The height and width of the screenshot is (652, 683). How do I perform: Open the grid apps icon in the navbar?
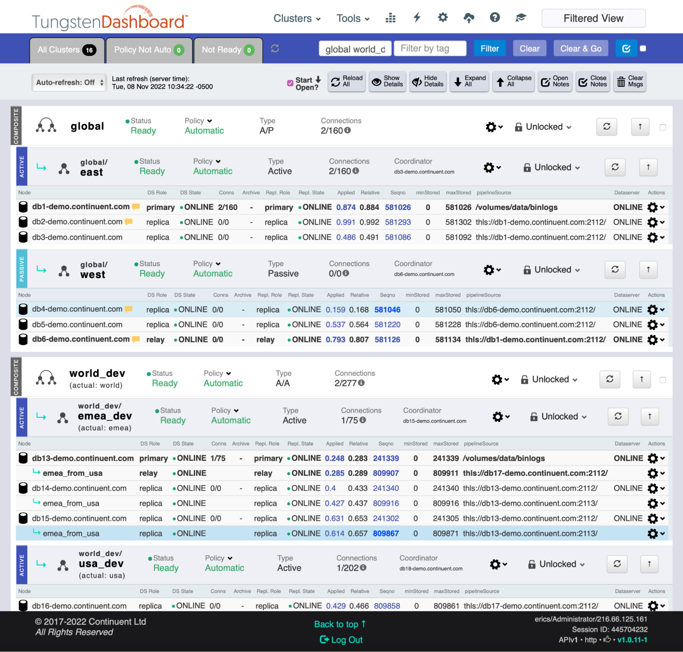[x=391, y=18]
